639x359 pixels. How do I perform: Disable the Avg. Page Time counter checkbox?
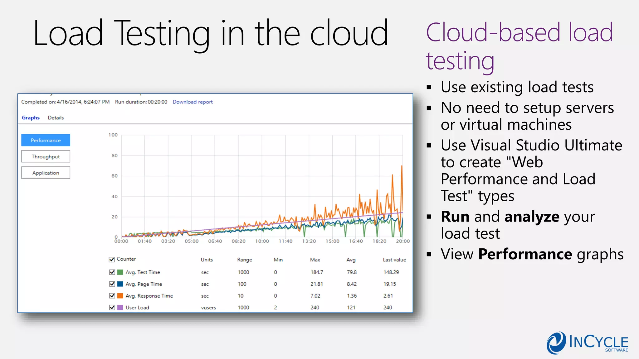[x=112, y=284]
